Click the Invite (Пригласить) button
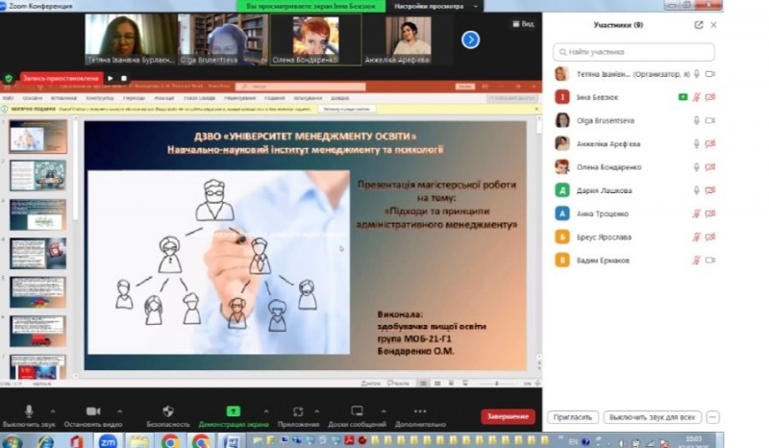 click(572, 417)
